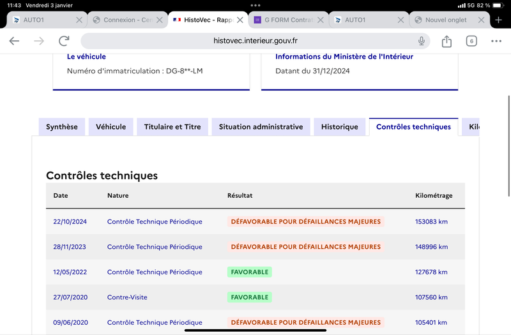Viewport: 511px width, 335px height.
Task: Close the first AUTO1 tab
Action: click(x=79, y=20)
